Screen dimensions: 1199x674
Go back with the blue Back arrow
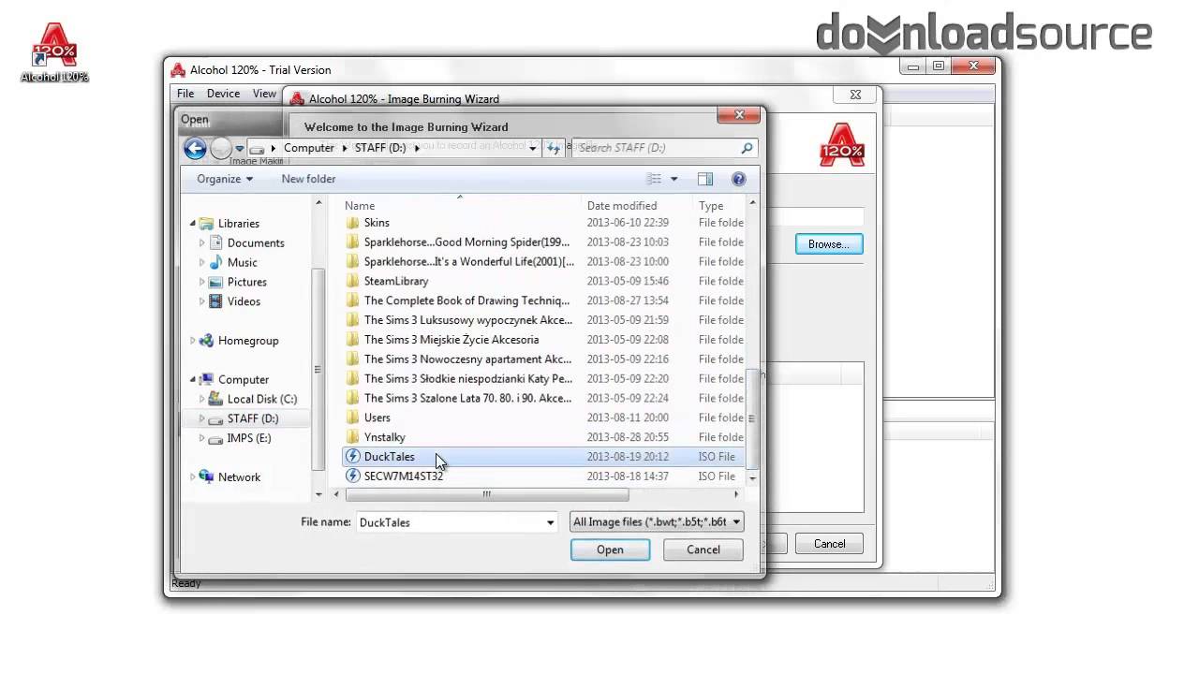[x=195, y=148]
